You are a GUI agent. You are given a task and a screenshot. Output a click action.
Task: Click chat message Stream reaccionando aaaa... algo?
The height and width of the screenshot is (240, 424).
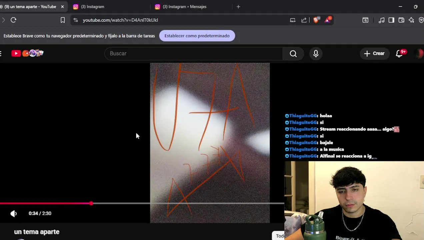[357, 129]
